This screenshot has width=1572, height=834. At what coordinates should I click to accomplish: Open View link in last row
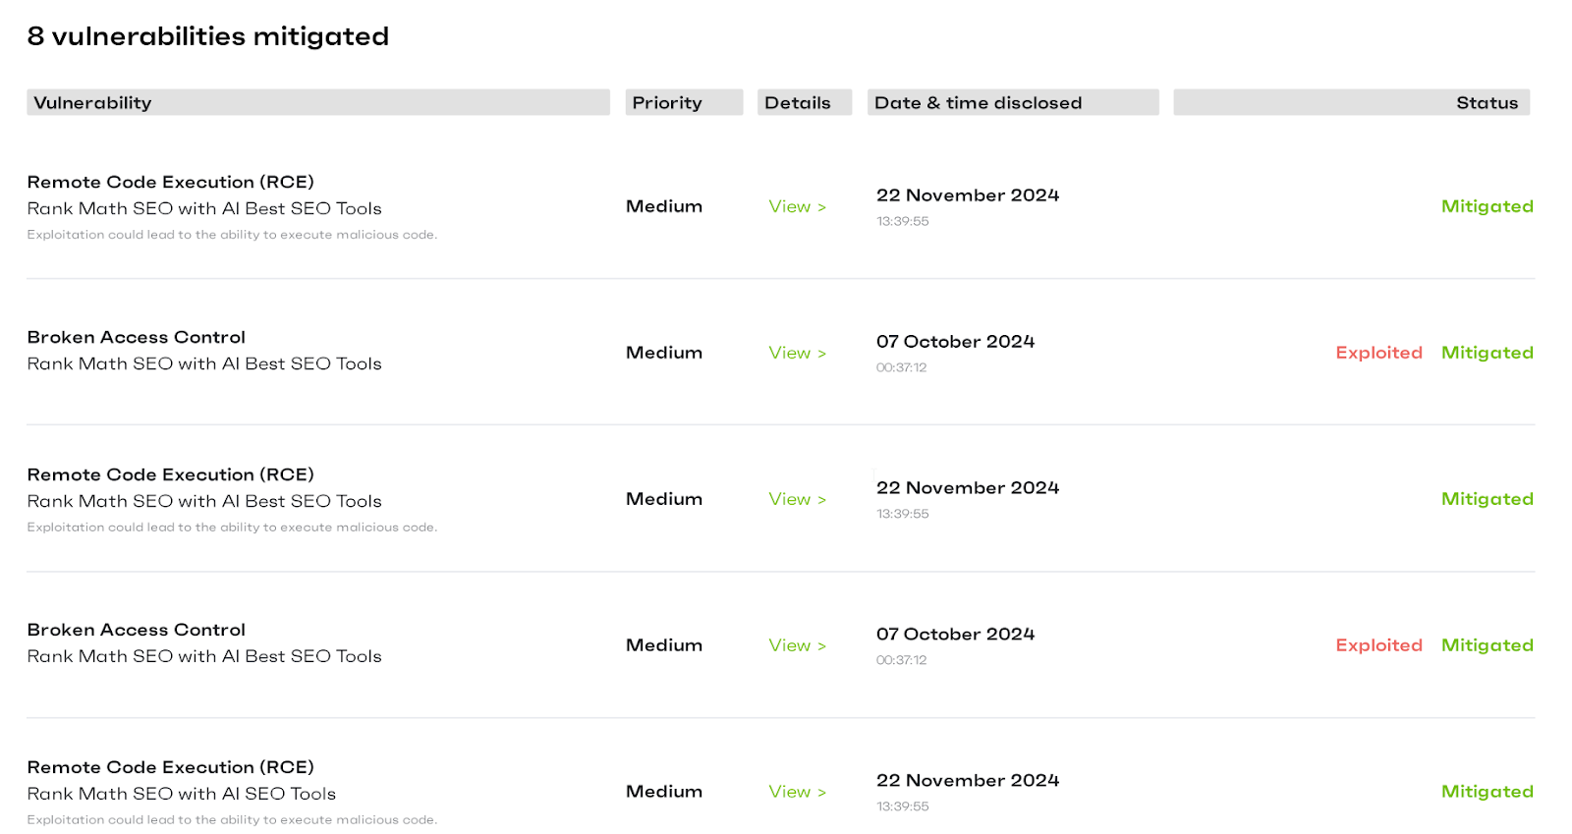797,792
